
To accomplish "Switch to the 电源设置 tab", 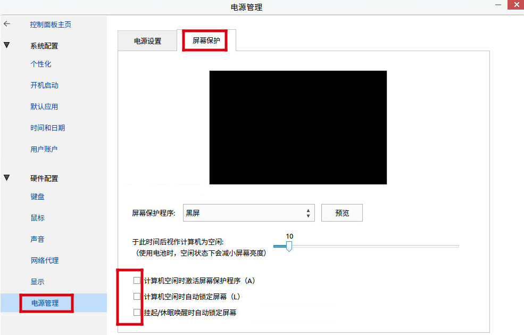I will click(147, 41).
